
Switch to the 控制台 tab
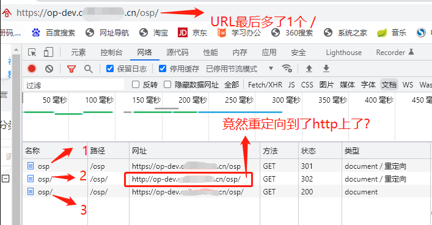point(111,53)
